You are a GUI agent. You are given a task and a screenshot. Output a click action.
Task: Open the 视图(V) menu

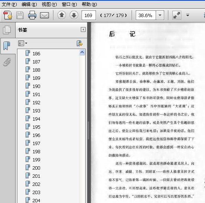click(x=49, y=4)
